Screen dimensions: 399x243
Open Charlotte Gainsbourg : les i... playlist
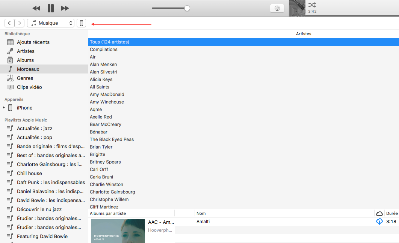tap(44, 165)
